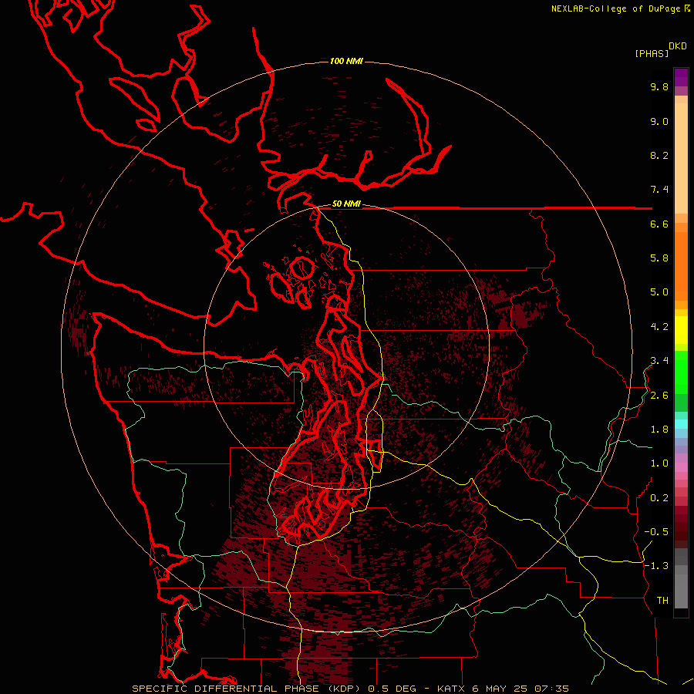The height and width of the screenshot is (694, 694).
Task: Click the purple top segment of the color bar
Action: [681, 77]
